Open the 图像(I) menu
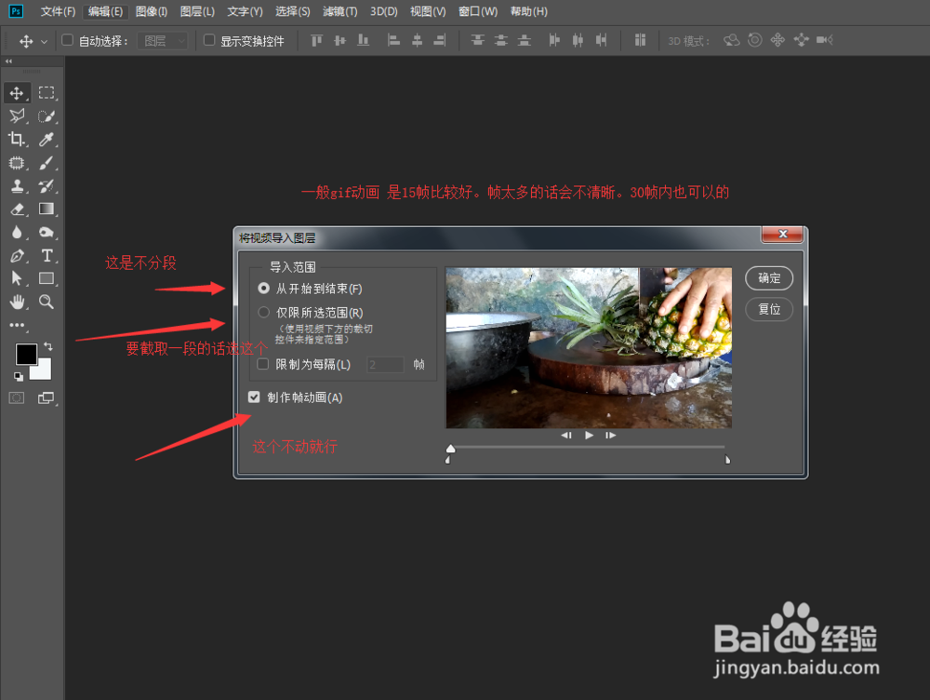 point(152,11)
